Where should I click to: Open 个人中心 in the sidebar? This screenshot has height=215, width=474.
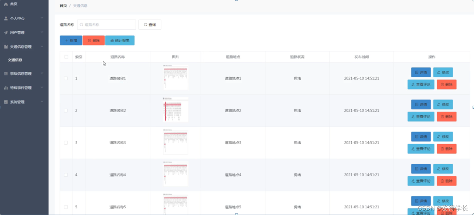pyautogui.click(x=24, y=18)
